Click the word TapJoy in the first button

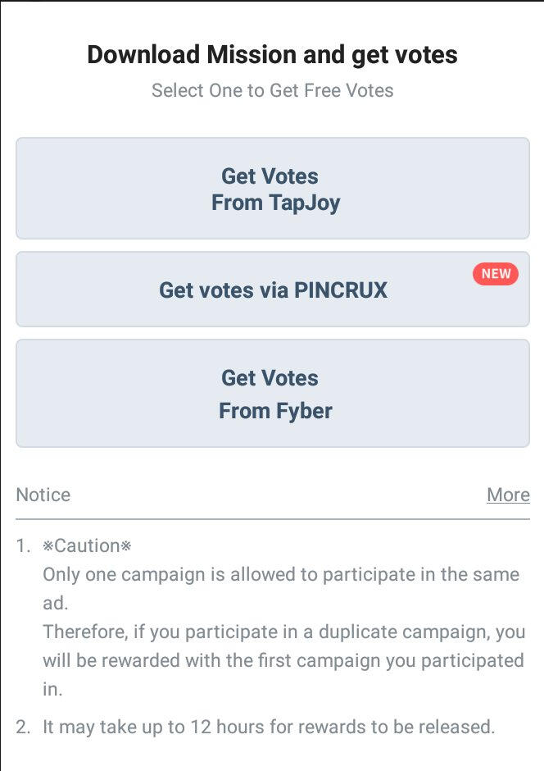304,203
